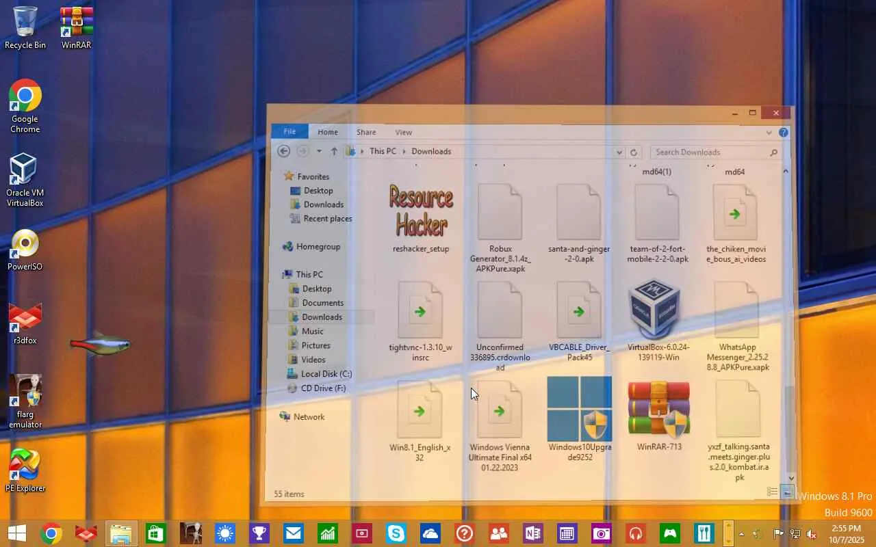
Task: Select VBCABLE_Driver_Pack45 file icon
Action: tap(579, 310)
